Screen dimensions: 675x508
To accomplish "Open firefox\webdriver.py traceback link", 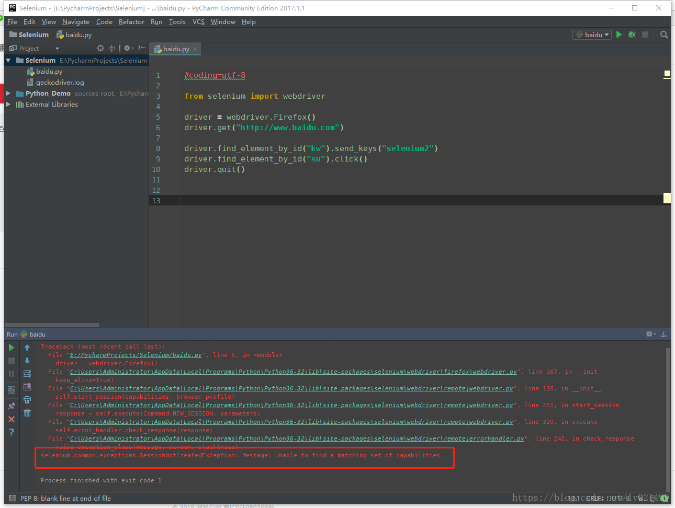I will (294, 372).
